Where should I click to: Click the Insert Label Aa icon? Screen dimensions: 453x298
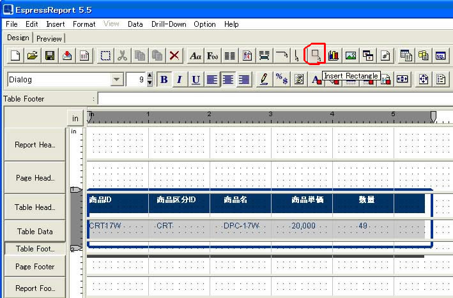point(196,56)
